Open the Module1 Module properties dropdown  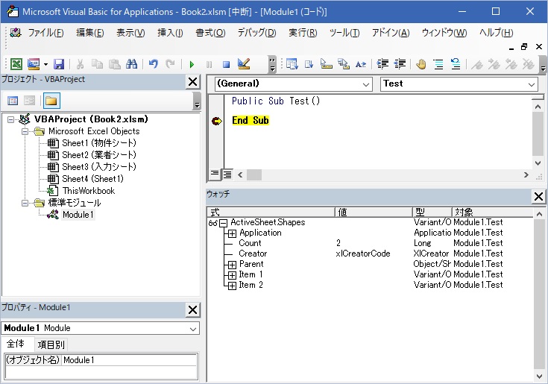(x=192, y=329)
